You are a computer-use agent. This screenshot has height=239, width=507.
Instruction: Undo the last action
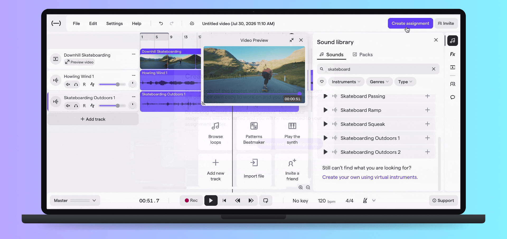161,23
